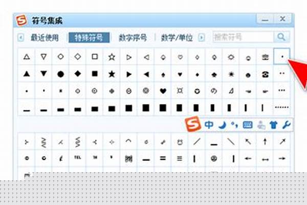Show previous category tabs with left arrow

click(21, 37)
